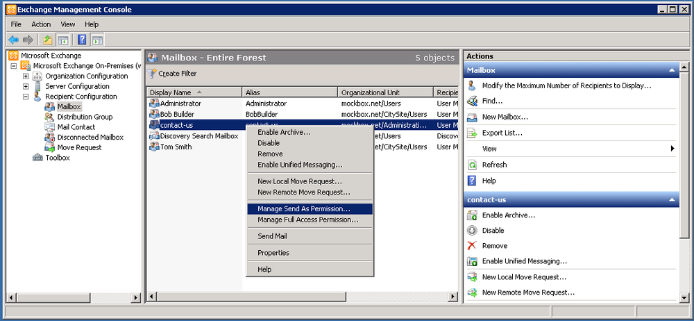The image size is (694, 321).
Task: Collapse the Microsoft Exchange On-Premises node
Action: click(14, 66)
